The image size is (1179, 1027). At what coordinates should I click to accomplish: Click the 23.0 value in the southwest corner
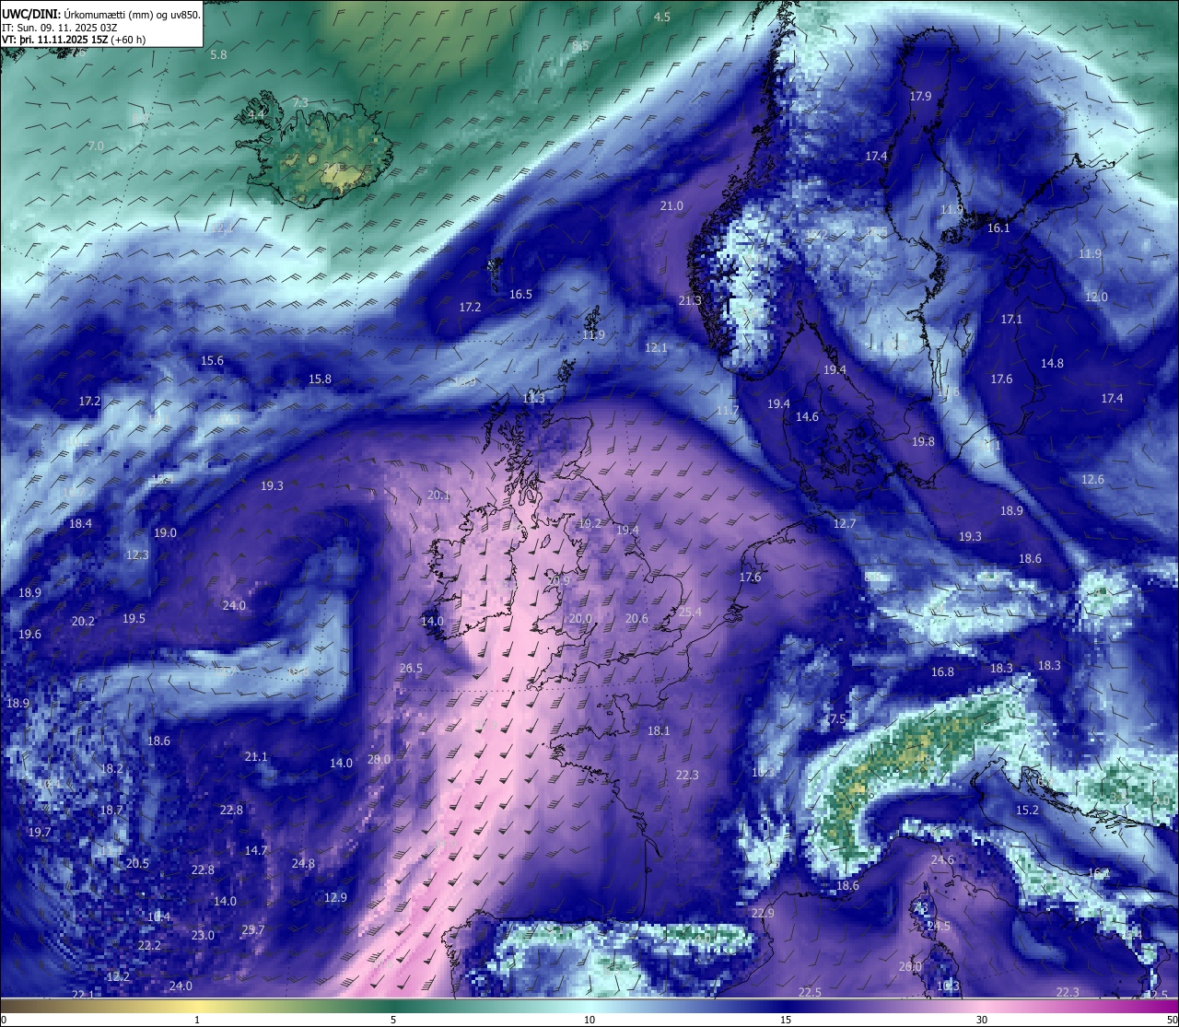(203, 936)
